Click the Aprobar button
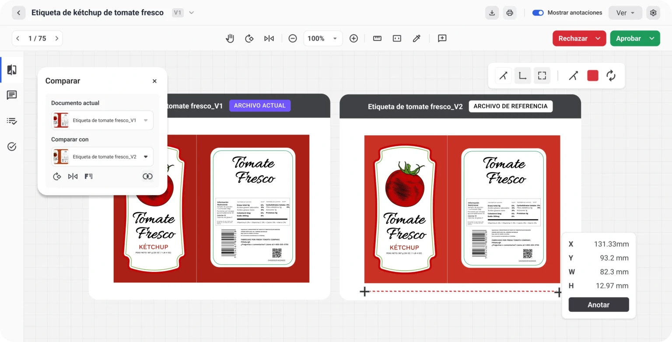The image size is (672, 342). (628, 38)
